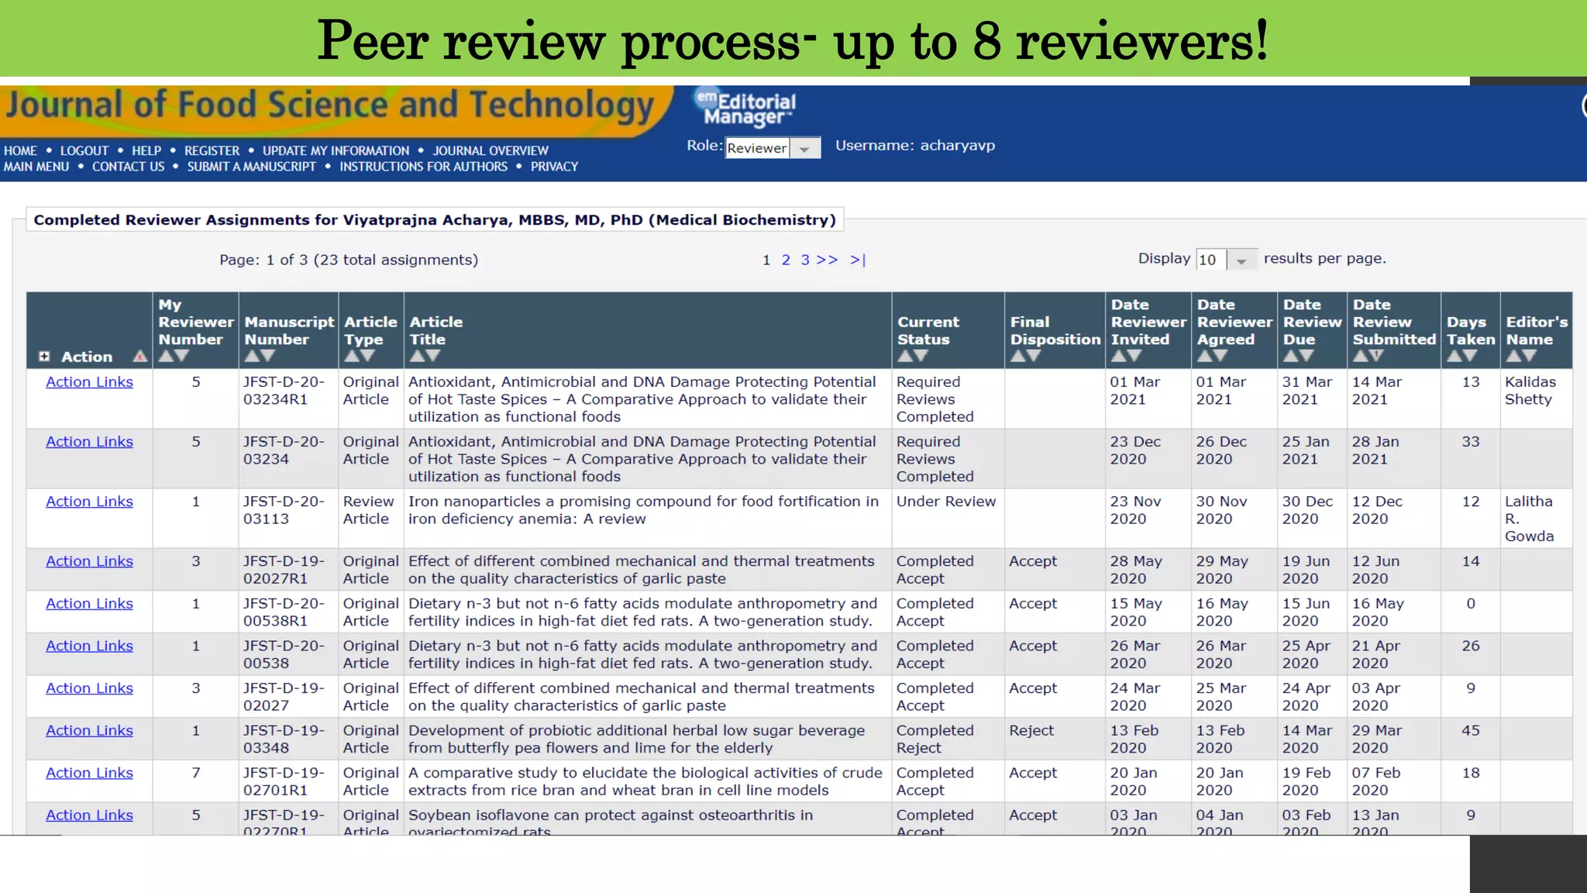Sort Final Disposition descending arrow
This screenshot has width=1587, height=893.
(x=1034, y=356)
